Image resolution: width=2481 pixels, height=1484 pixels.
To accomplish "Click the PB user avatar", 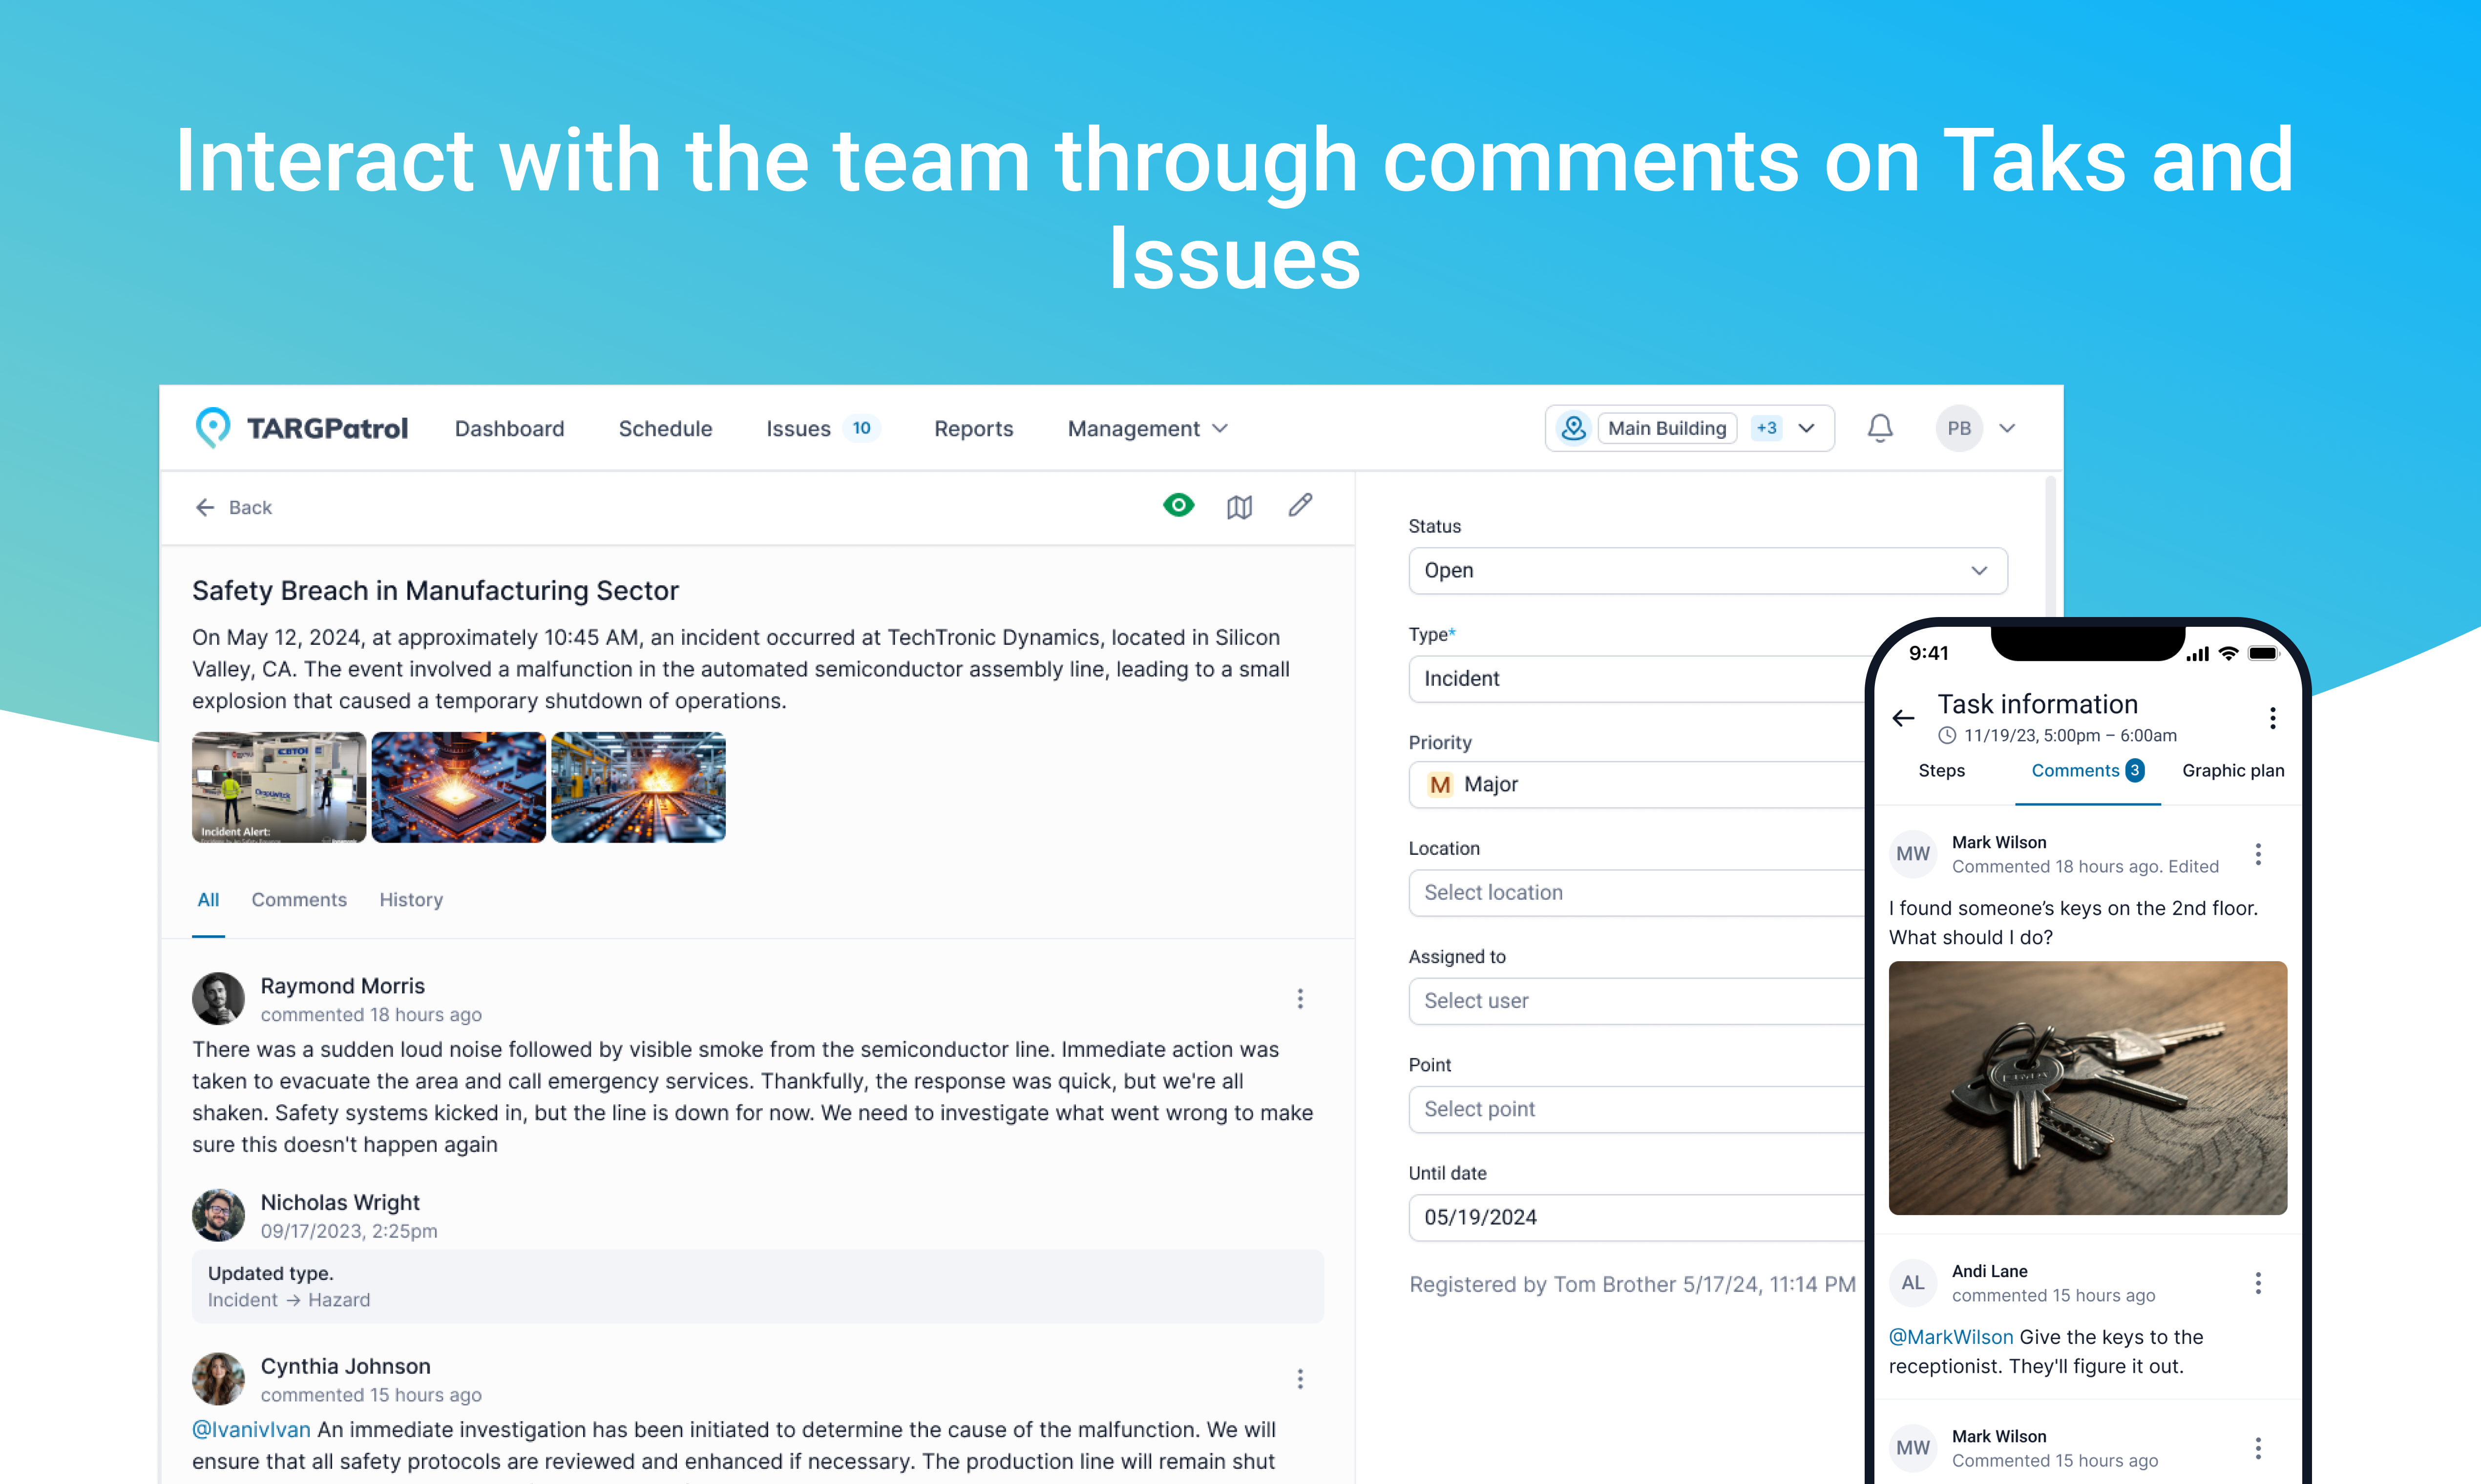I will point(1959,428).
